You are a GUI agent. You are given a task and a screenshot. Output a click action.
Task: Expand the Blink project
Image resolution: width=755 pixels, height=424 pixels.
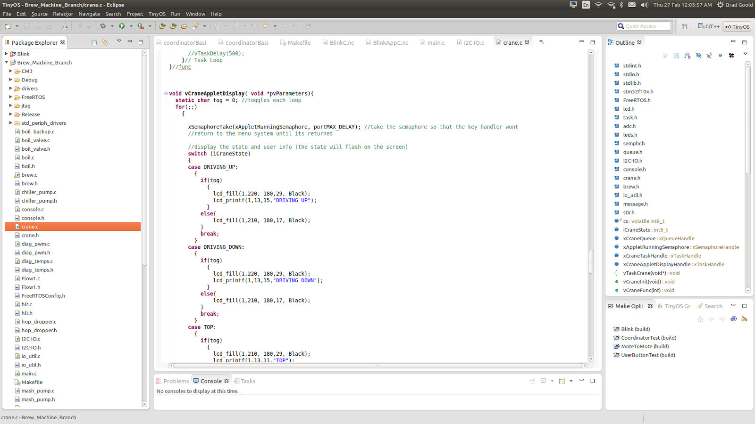[x=7, y=54]
